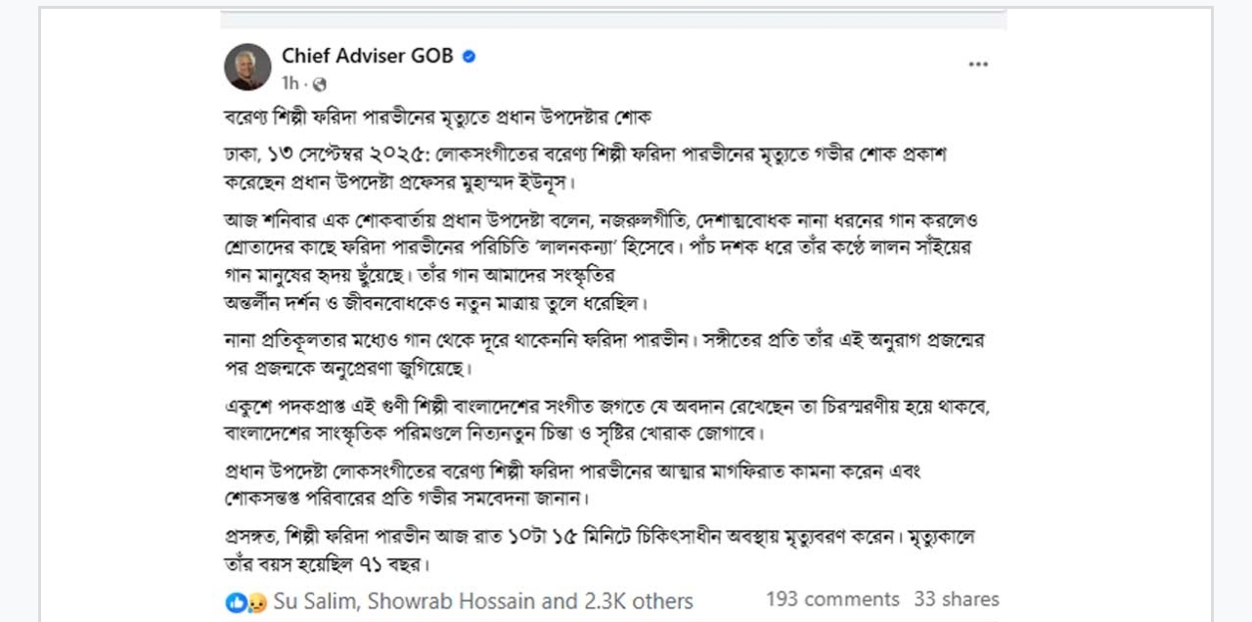View the 193 comments
Screen dimensions: 1252x622
[832, 600]
